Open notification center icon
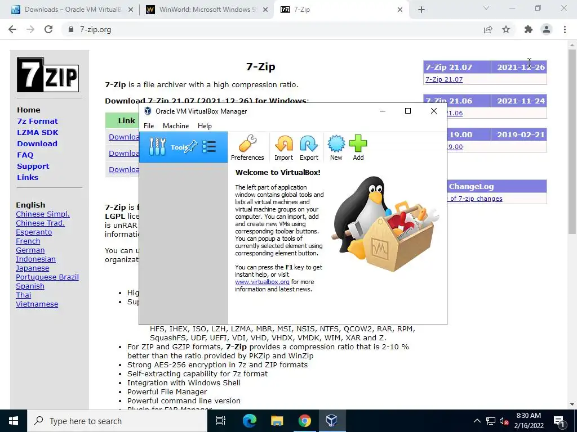The width and height of the screenshot is (577, 432). pyautogui.click(x=559, y=421)
